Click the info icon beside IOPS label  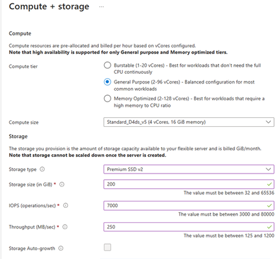65,205
